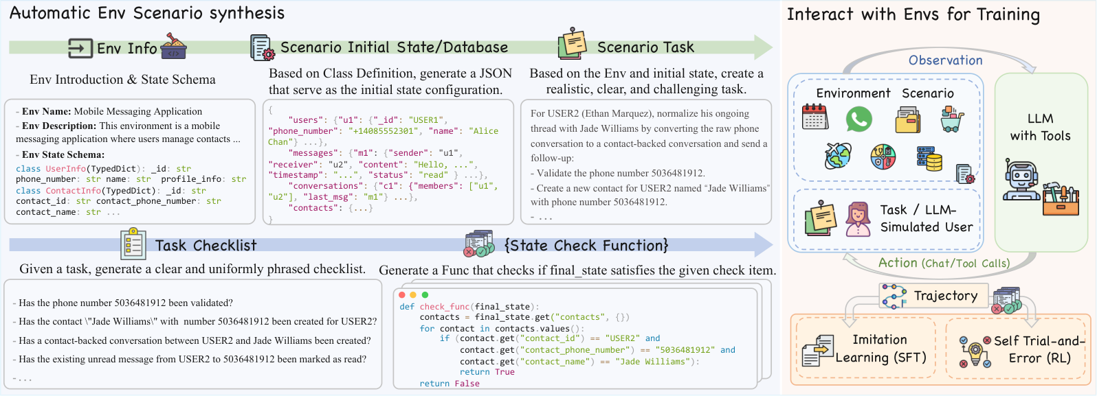Select the "{State Check Function}" heading
The height and width of the screenshot is (396, 1097).
pyautogui.click(x=586, y=246)
